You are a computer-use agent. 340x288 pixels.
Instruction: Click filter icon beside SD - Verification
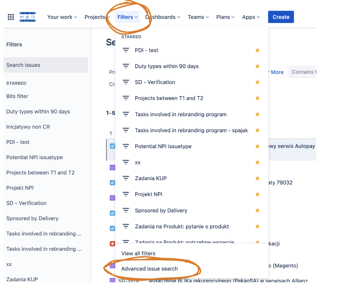pos(126,82)
